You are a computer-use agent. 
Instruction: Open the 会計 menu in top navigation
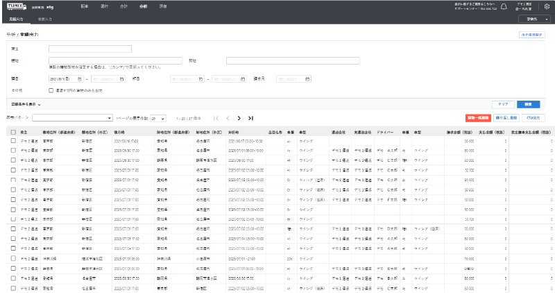(x=123, y=6)
